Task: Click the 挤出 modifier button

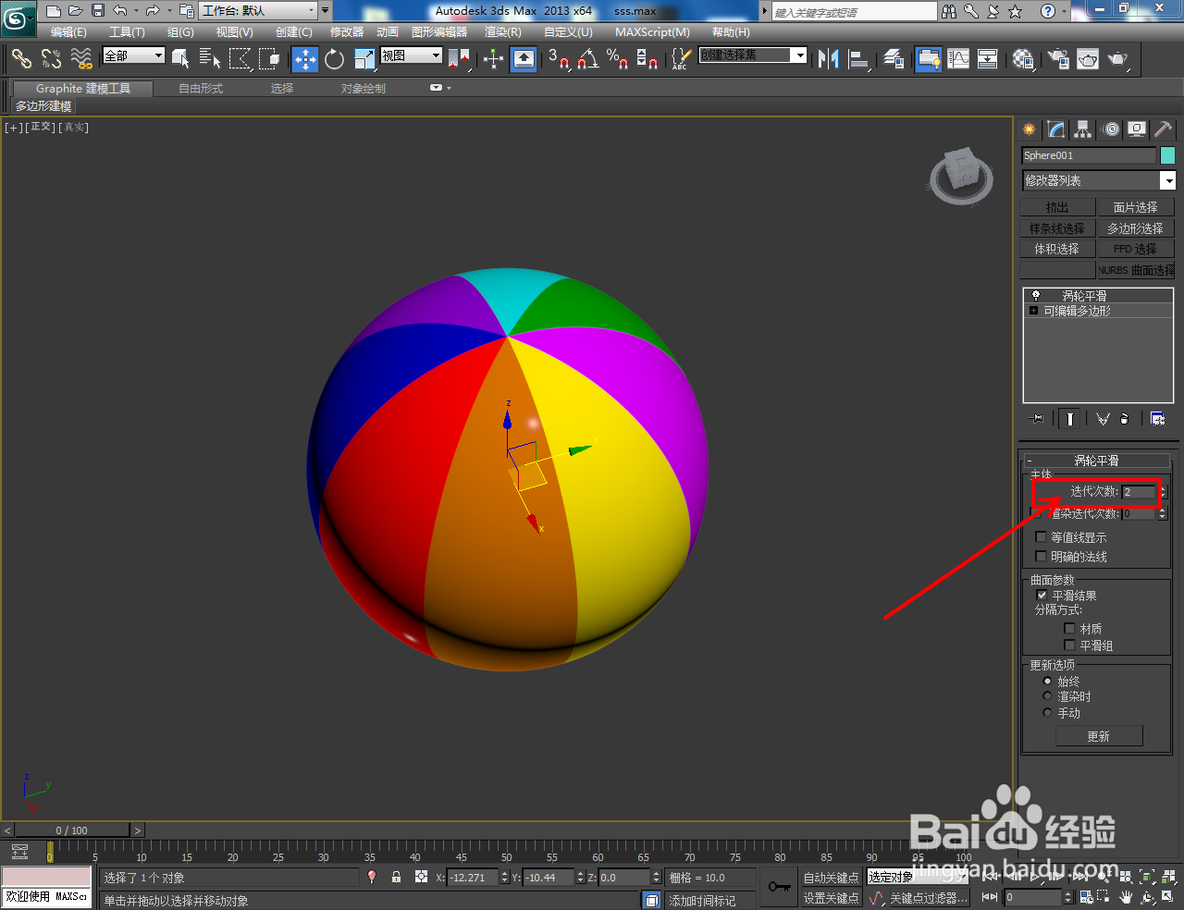Action: click(1057, 207)
